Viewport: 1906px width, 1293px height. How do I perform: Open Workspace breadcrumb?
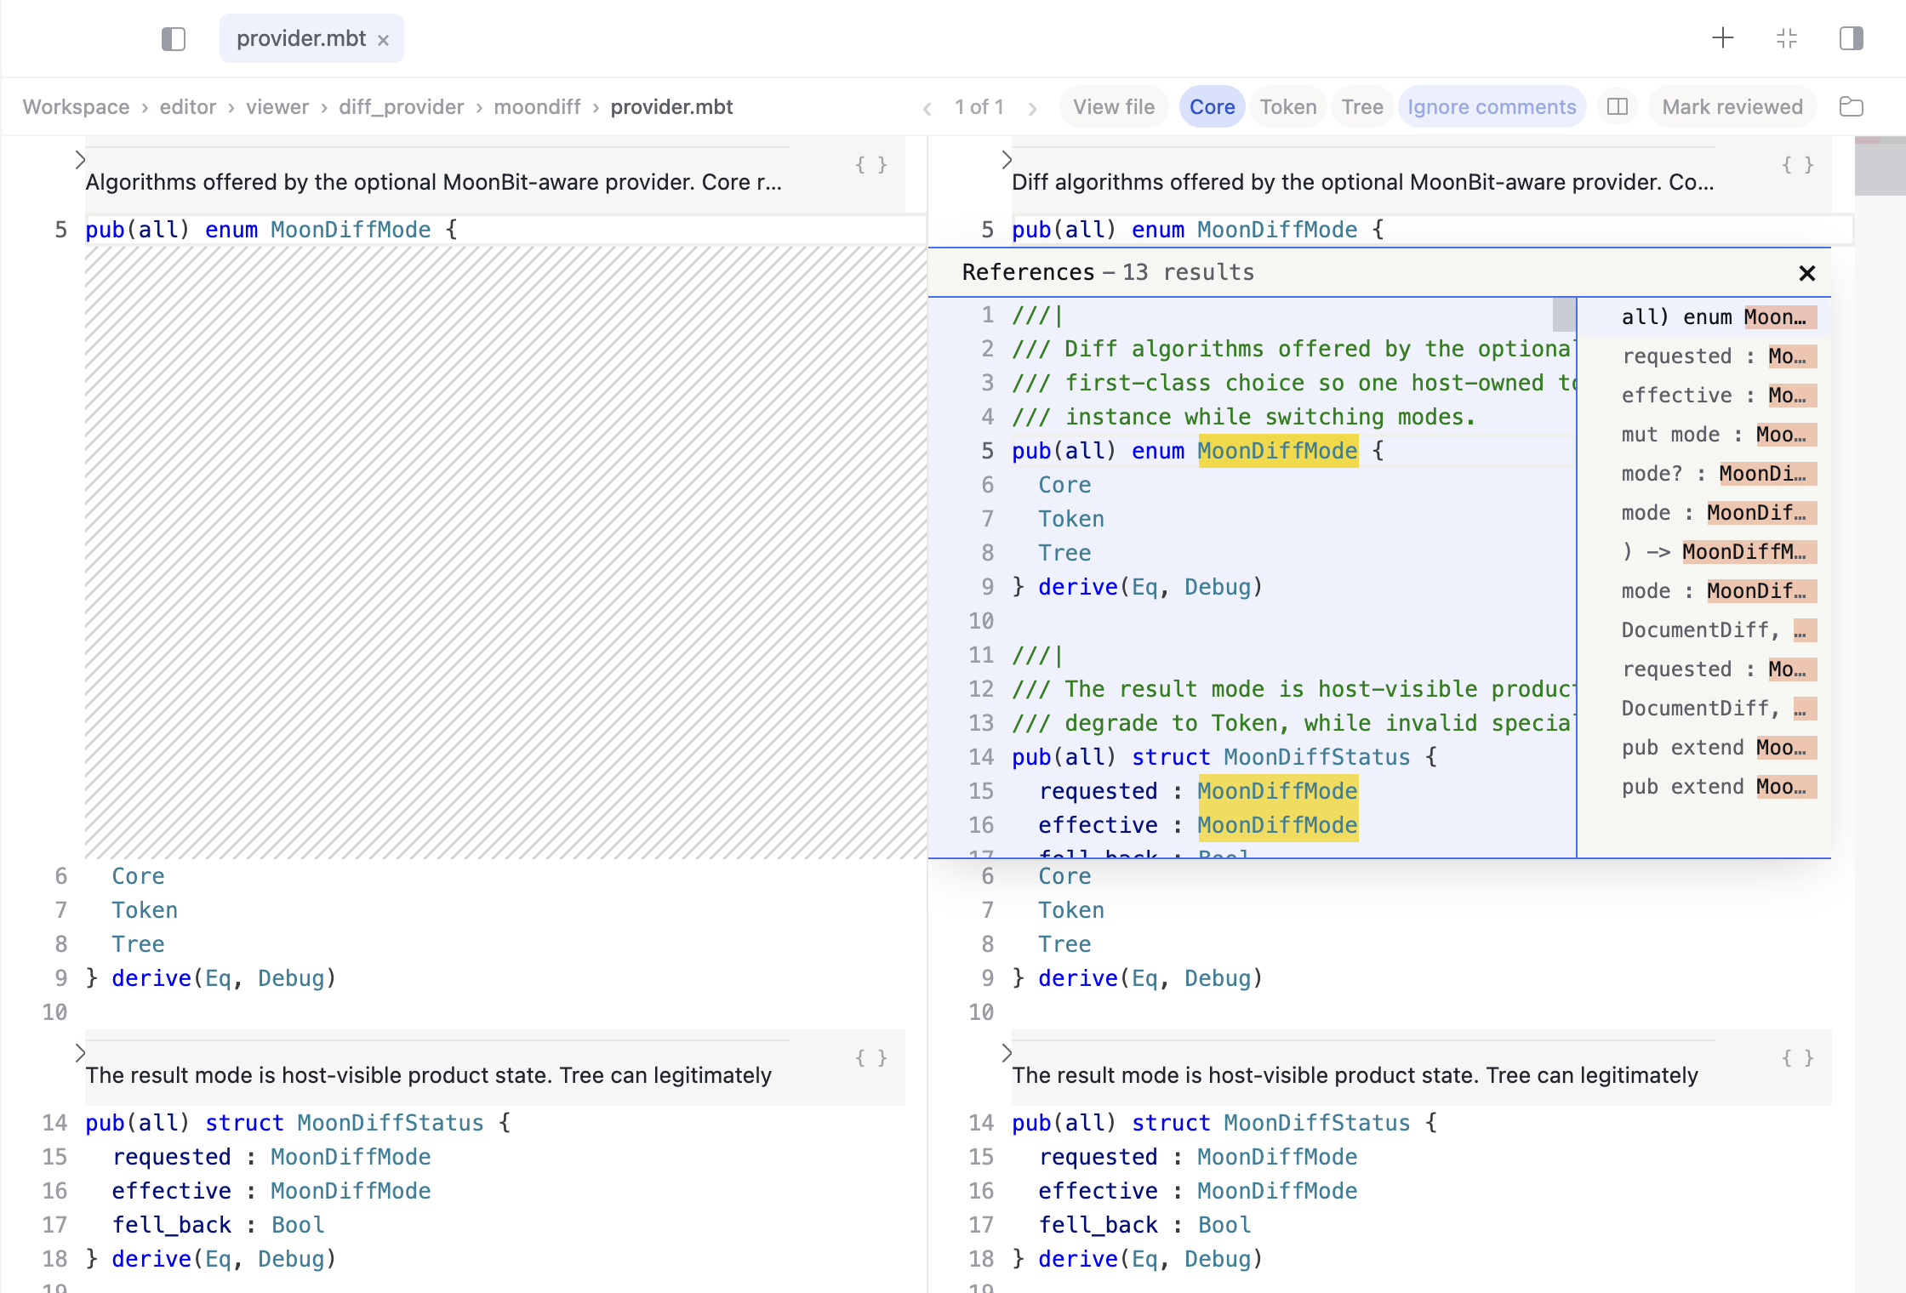coord(77,107)
